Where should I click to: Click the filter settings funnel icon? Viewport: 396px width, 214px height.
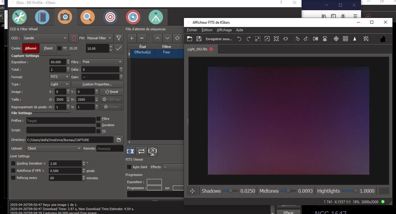pos(119,38)
